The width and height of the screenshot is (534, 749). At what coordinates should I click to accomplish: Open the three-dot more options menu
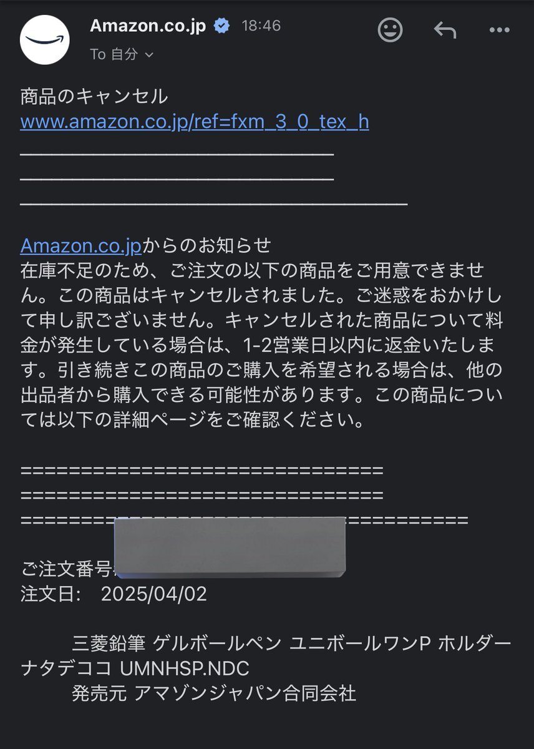[x=499, y=29]
